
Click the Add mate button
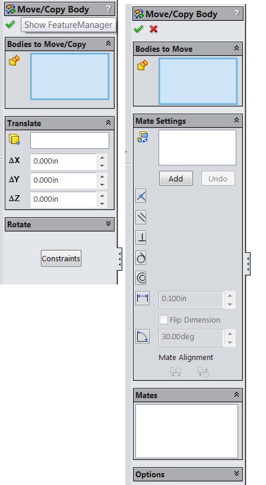point(176,179)
